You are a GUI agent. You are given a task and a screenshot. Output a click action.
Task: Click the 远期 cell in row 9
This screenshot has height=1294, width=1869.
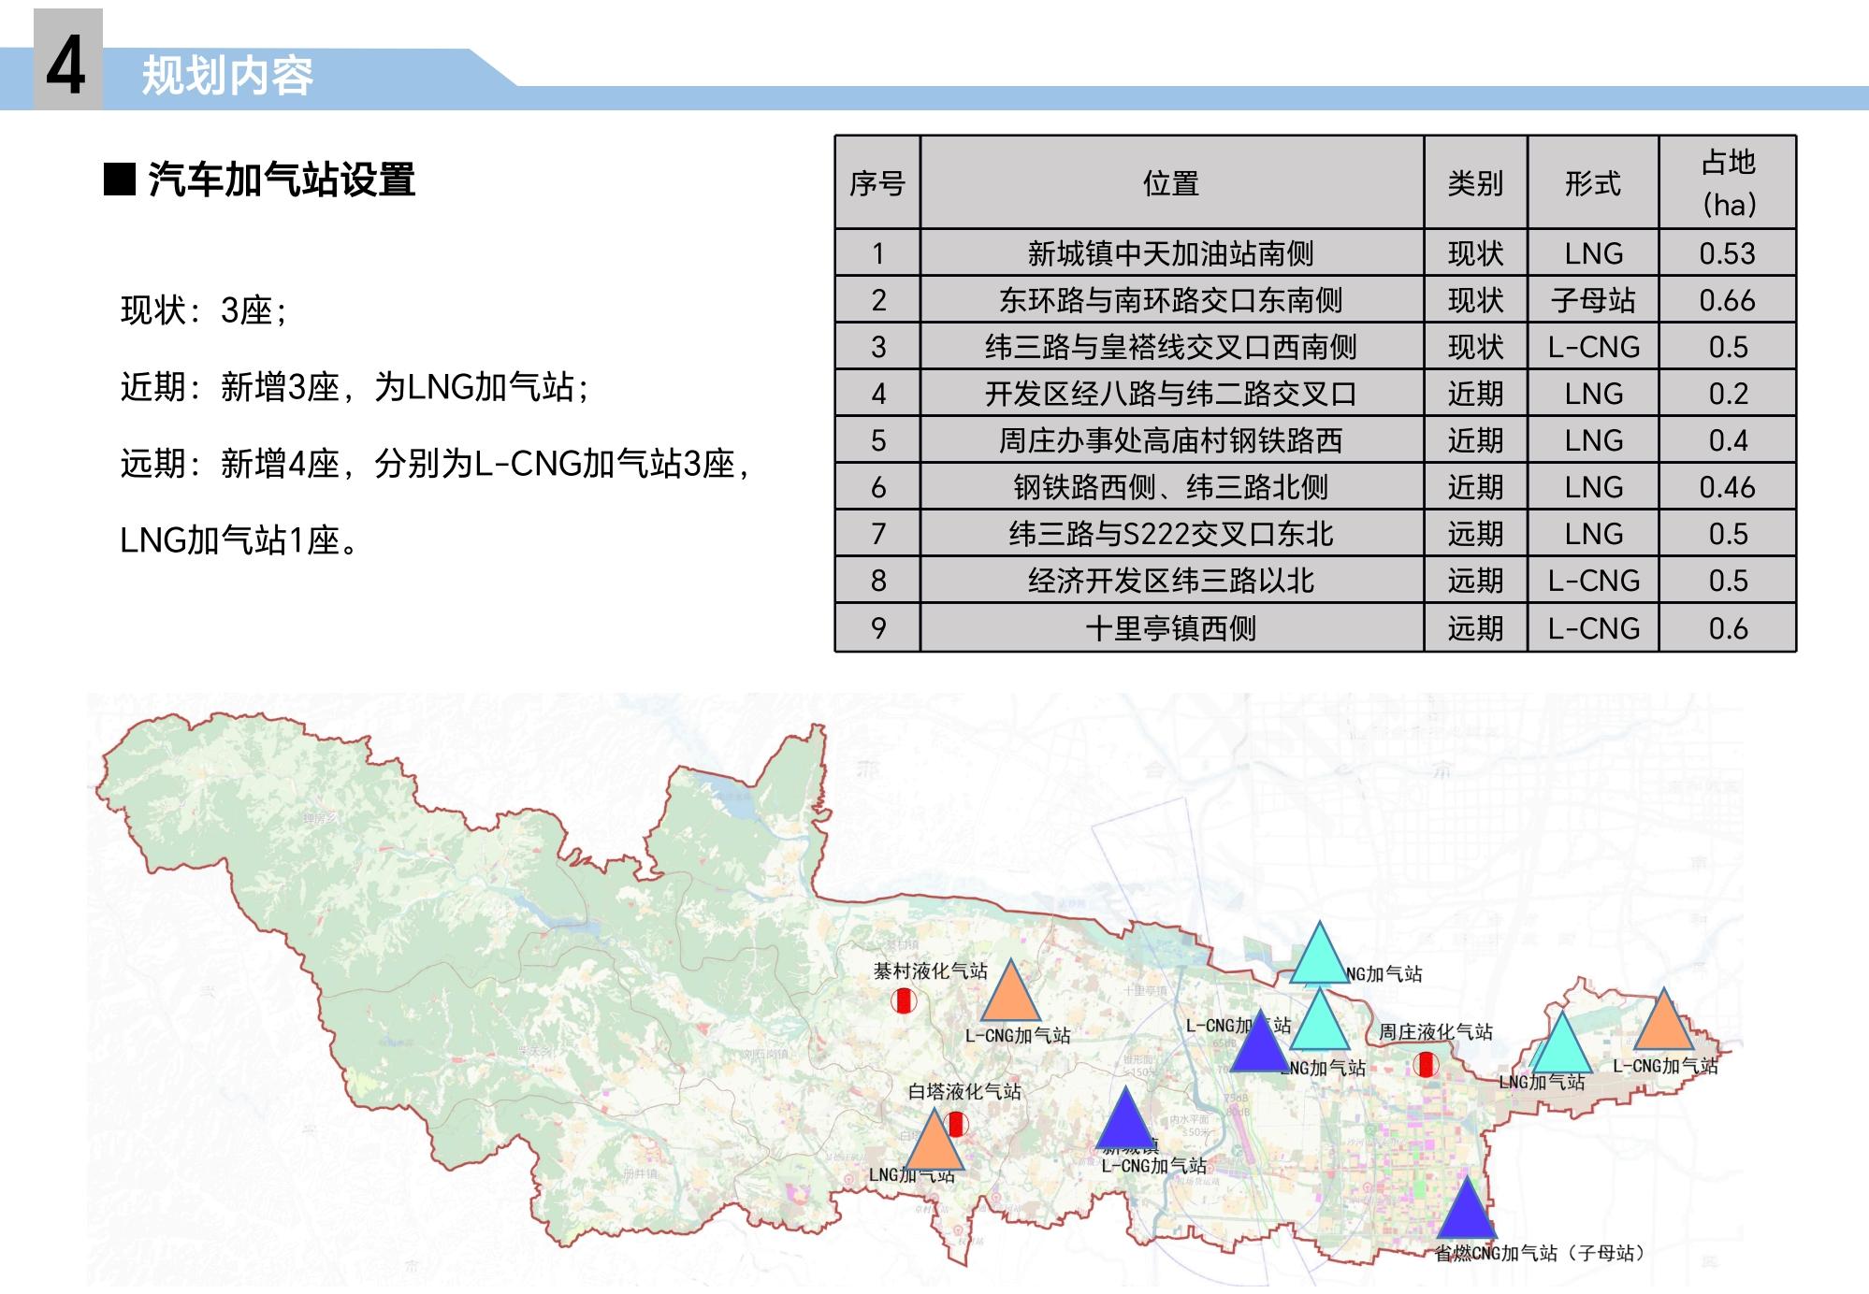click(1475, 628)
